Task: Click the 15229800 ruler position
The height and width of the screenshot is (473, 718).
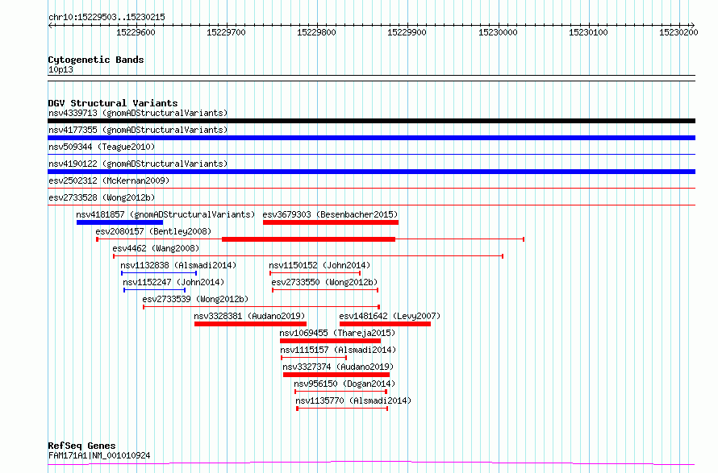Action: [316, 32]
